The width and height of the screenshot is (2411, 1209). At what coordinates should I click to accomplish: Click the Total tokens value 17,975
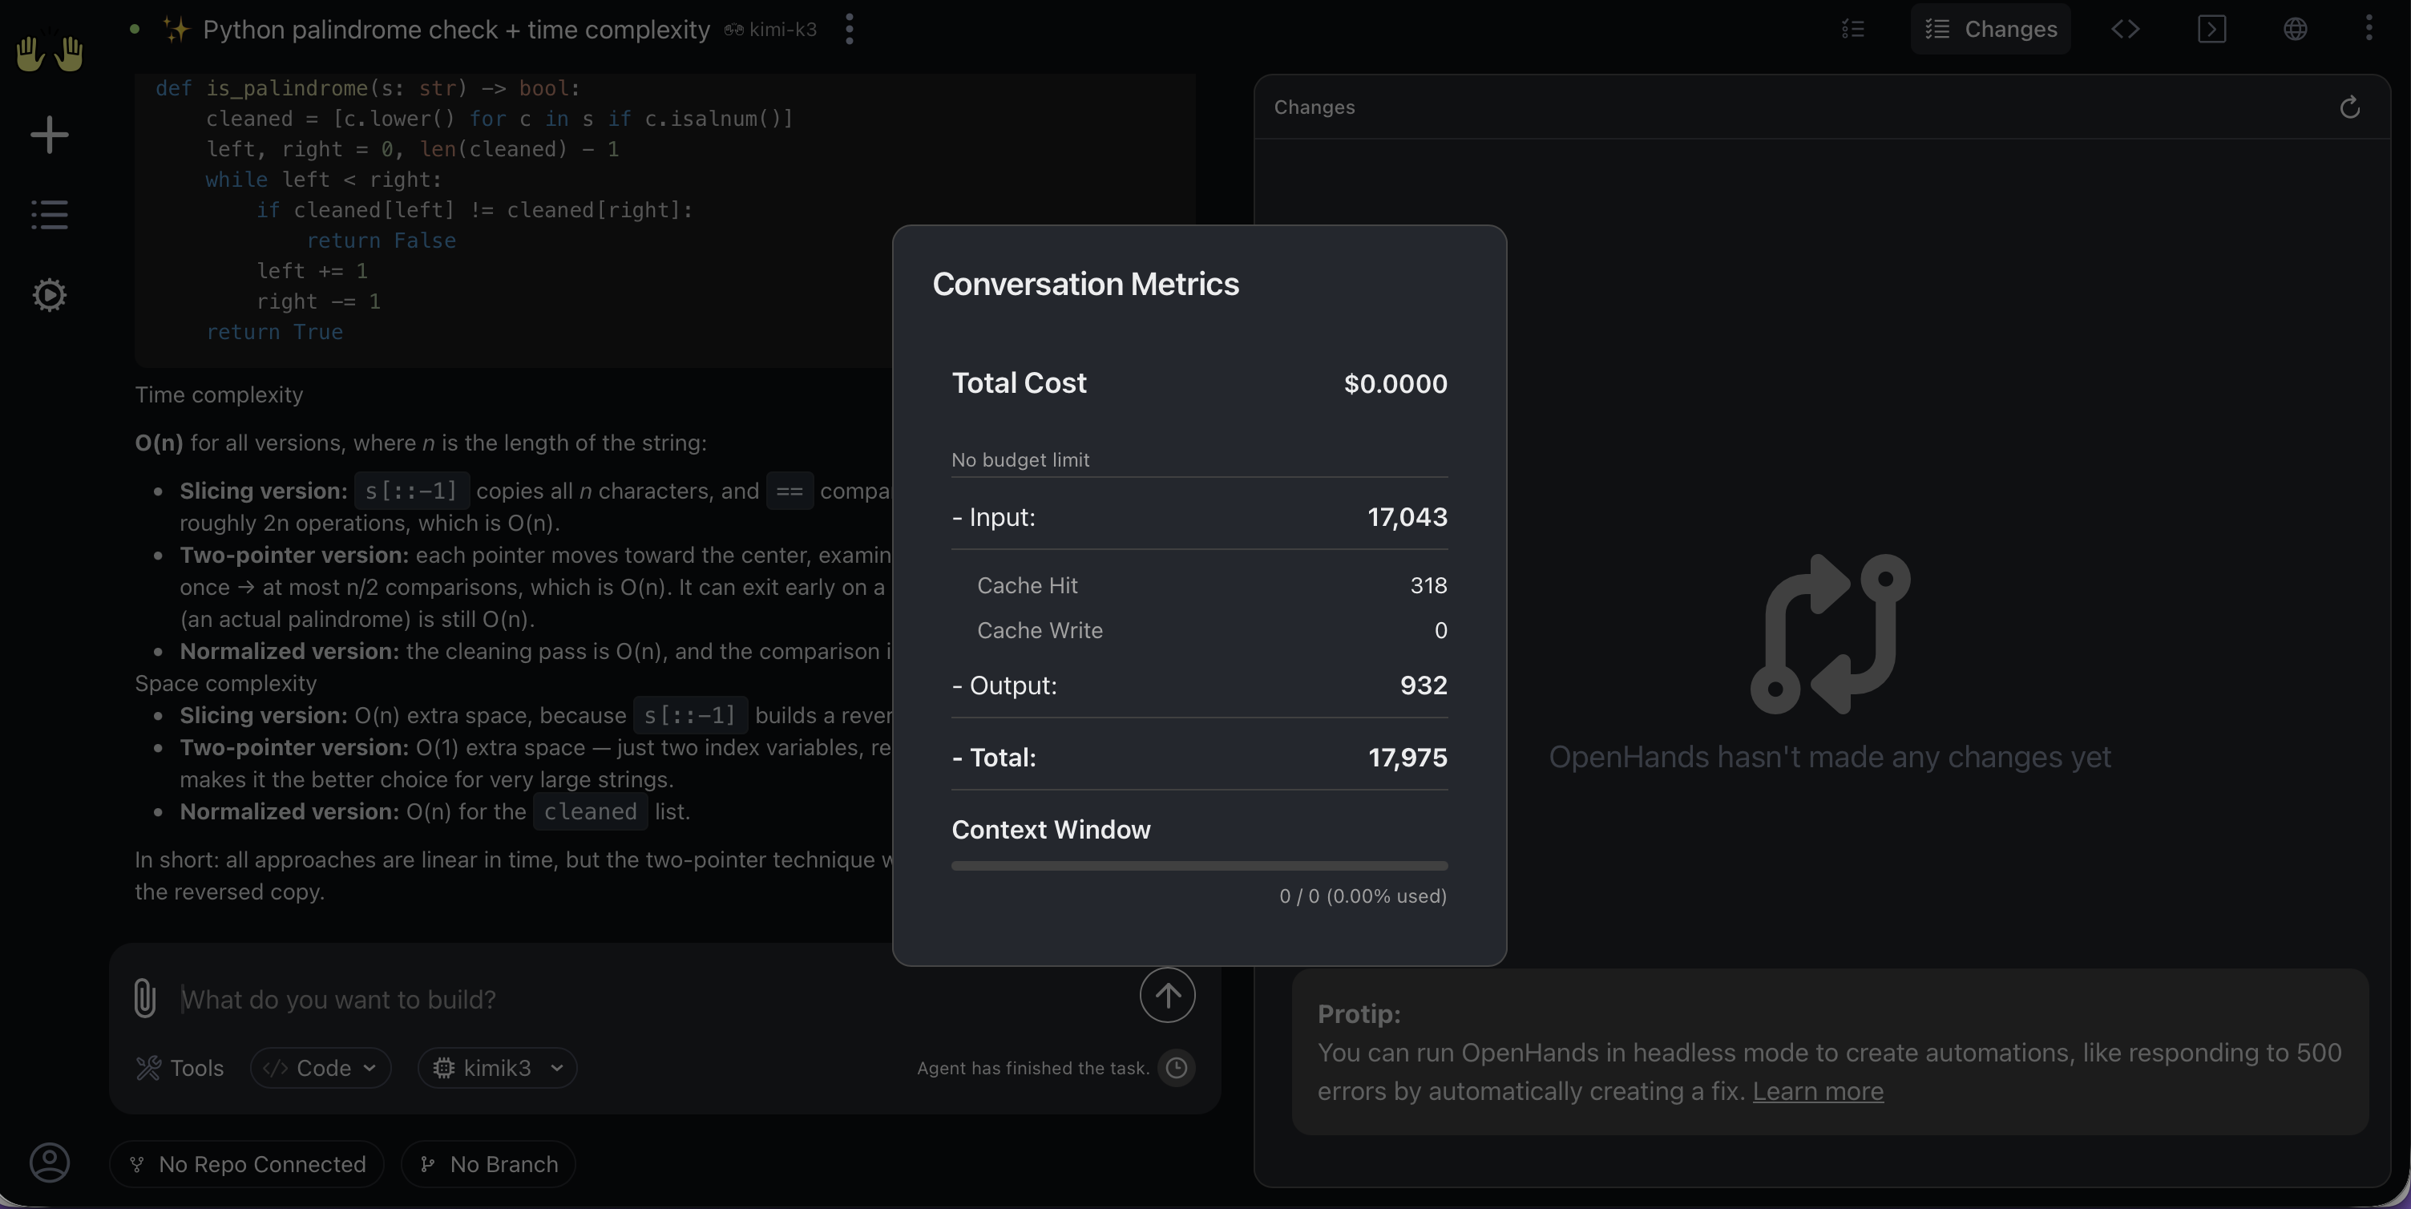click(x=1407, y=758)
